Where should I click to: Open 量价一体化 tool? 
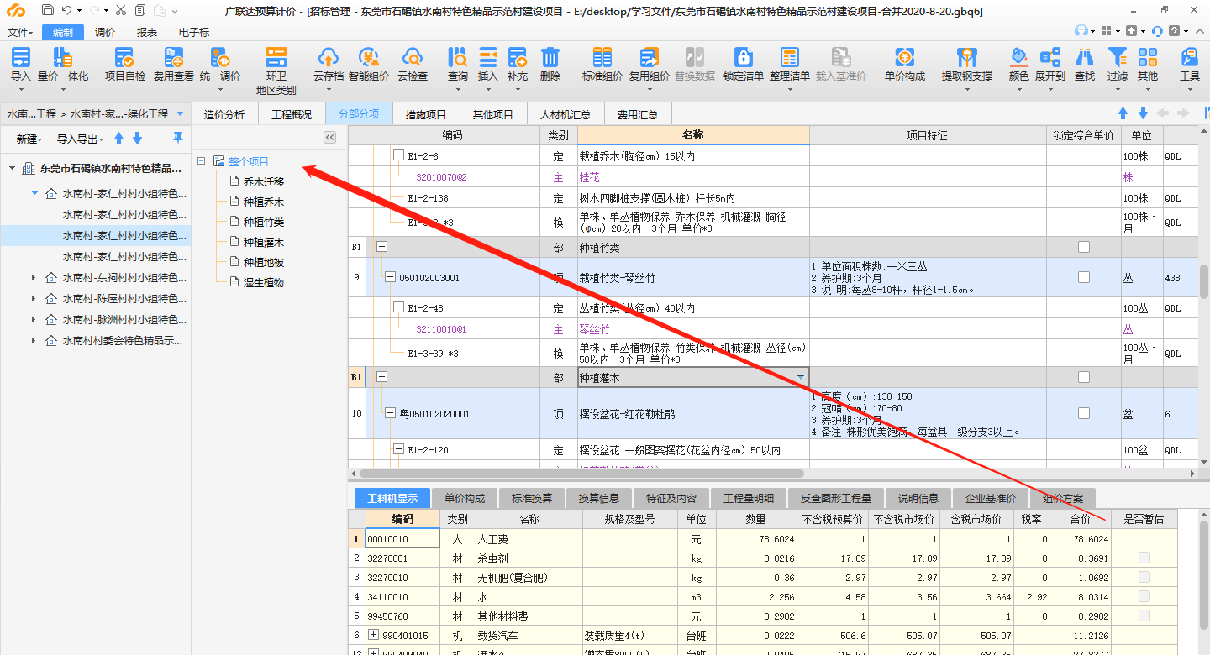click(x=63, y=65)
